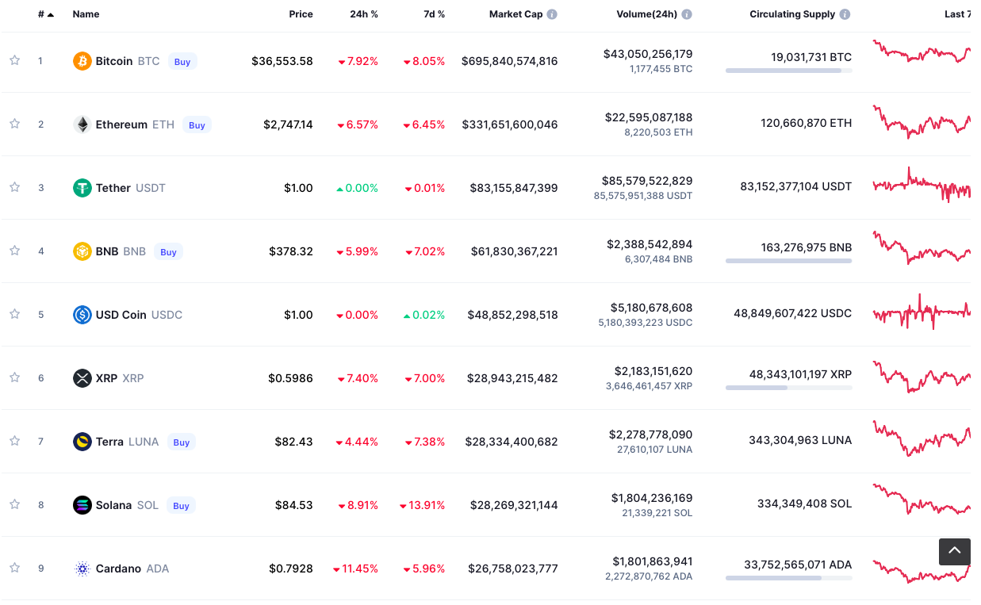Click the Bitcoin coin logo
This screenshot has width=981, height=605.
[82, 61]
